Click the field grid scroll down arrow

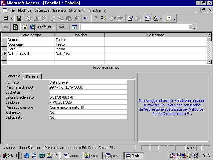point(209,62)
